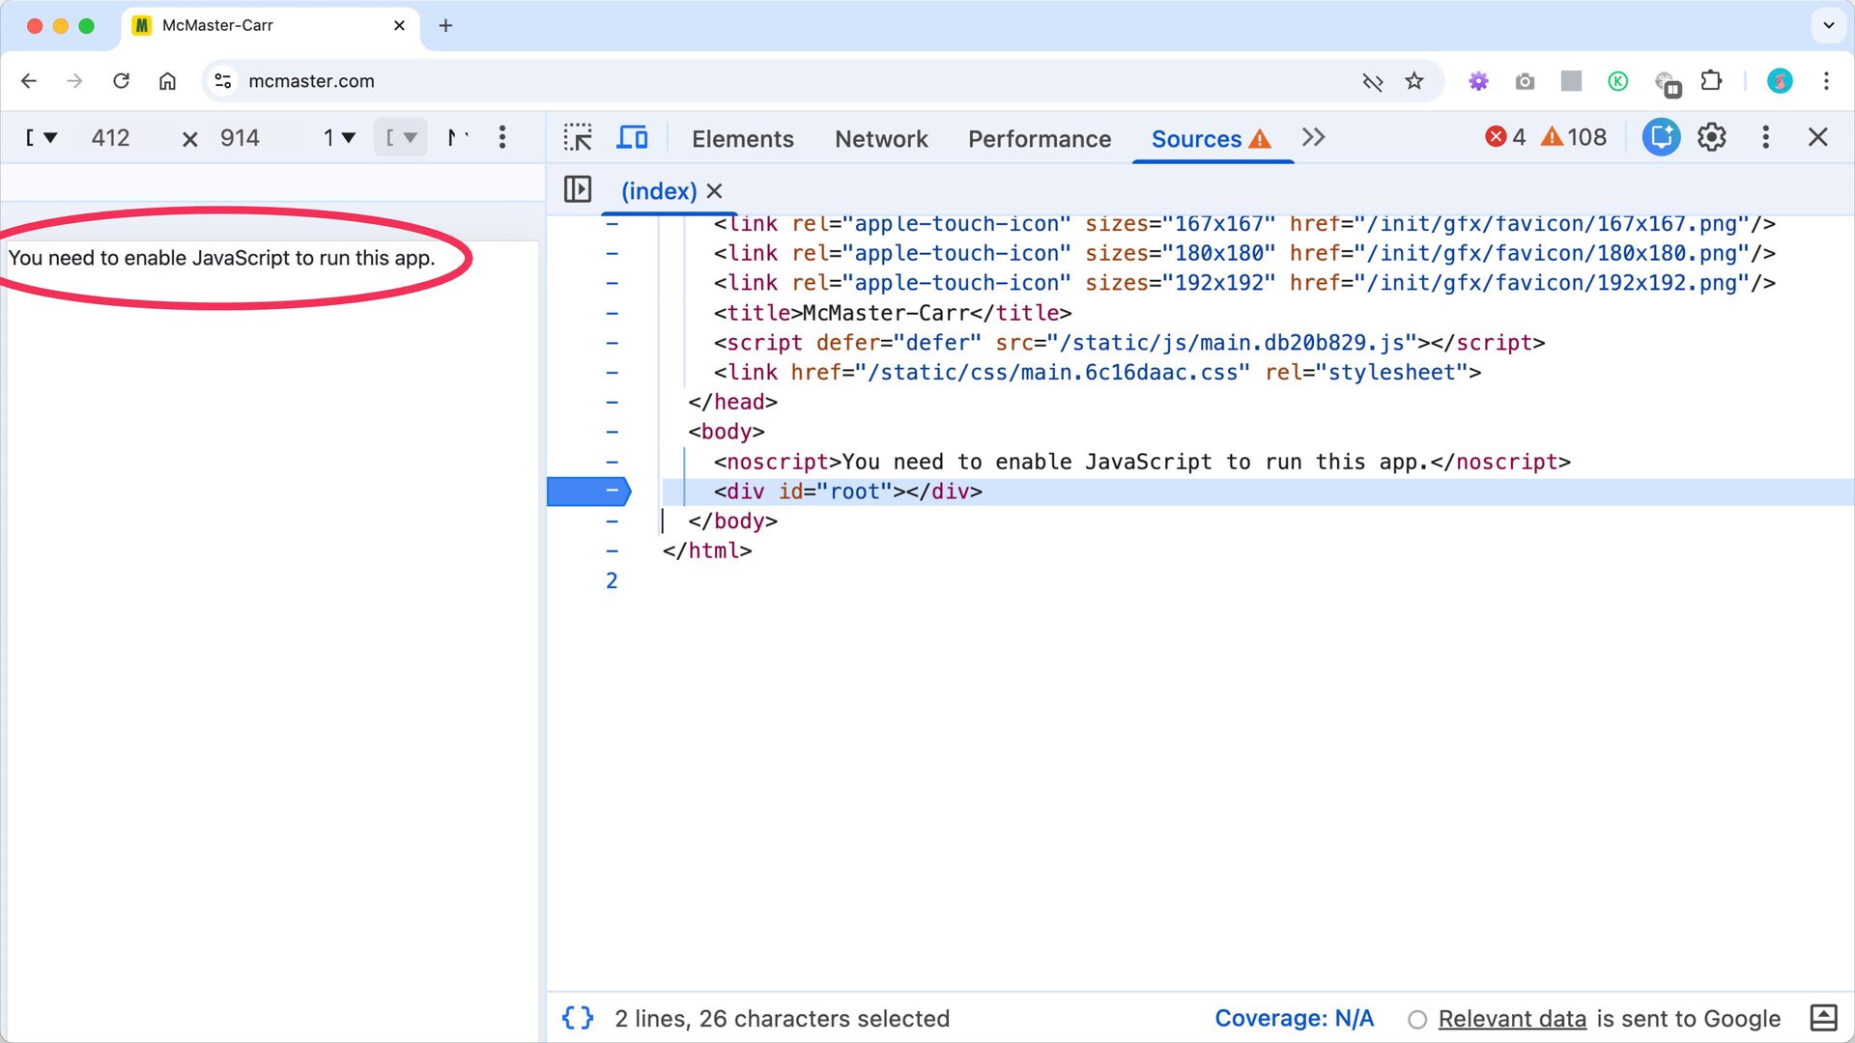
Task: Open the AI assistance button in DevTools
Action: coord(1661,137)
